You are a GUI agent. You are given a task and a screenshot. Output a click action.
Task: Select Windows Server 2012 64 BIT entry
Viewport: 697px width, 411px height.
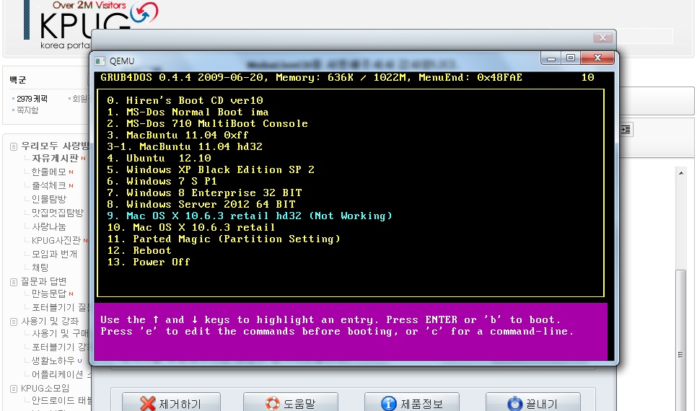[201, 204]
